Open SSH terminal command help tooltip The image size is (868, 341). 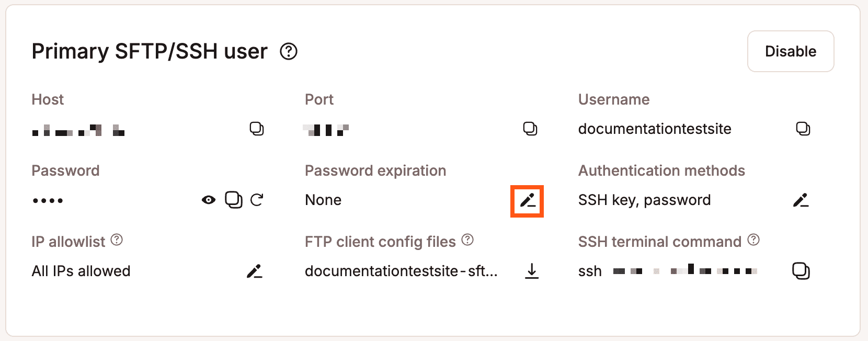(x=753, y=240)
